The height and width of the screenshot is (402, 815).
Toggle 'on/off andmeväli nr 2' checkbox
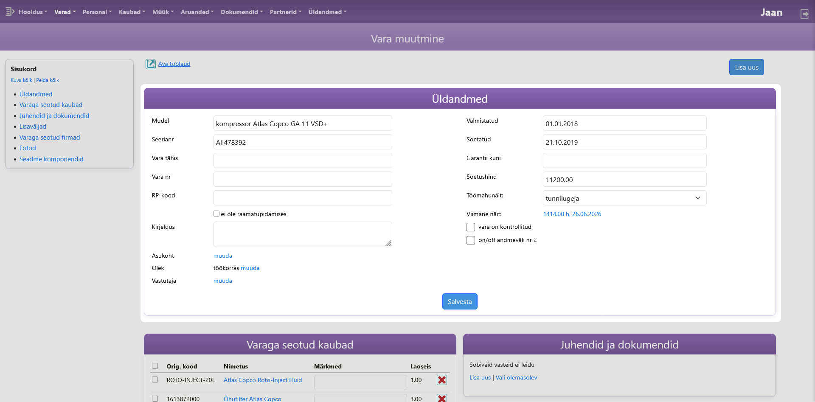tap(471, 240)
